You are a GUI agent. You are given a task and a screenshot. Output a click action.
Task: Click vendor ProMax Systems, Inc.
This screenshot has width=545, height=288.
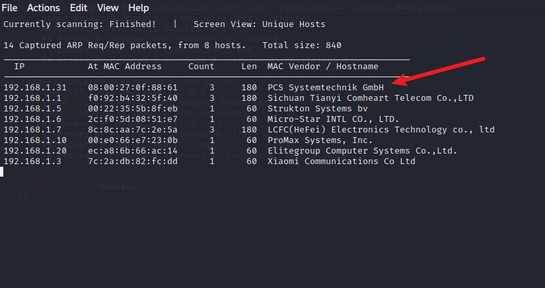(320, 140)
